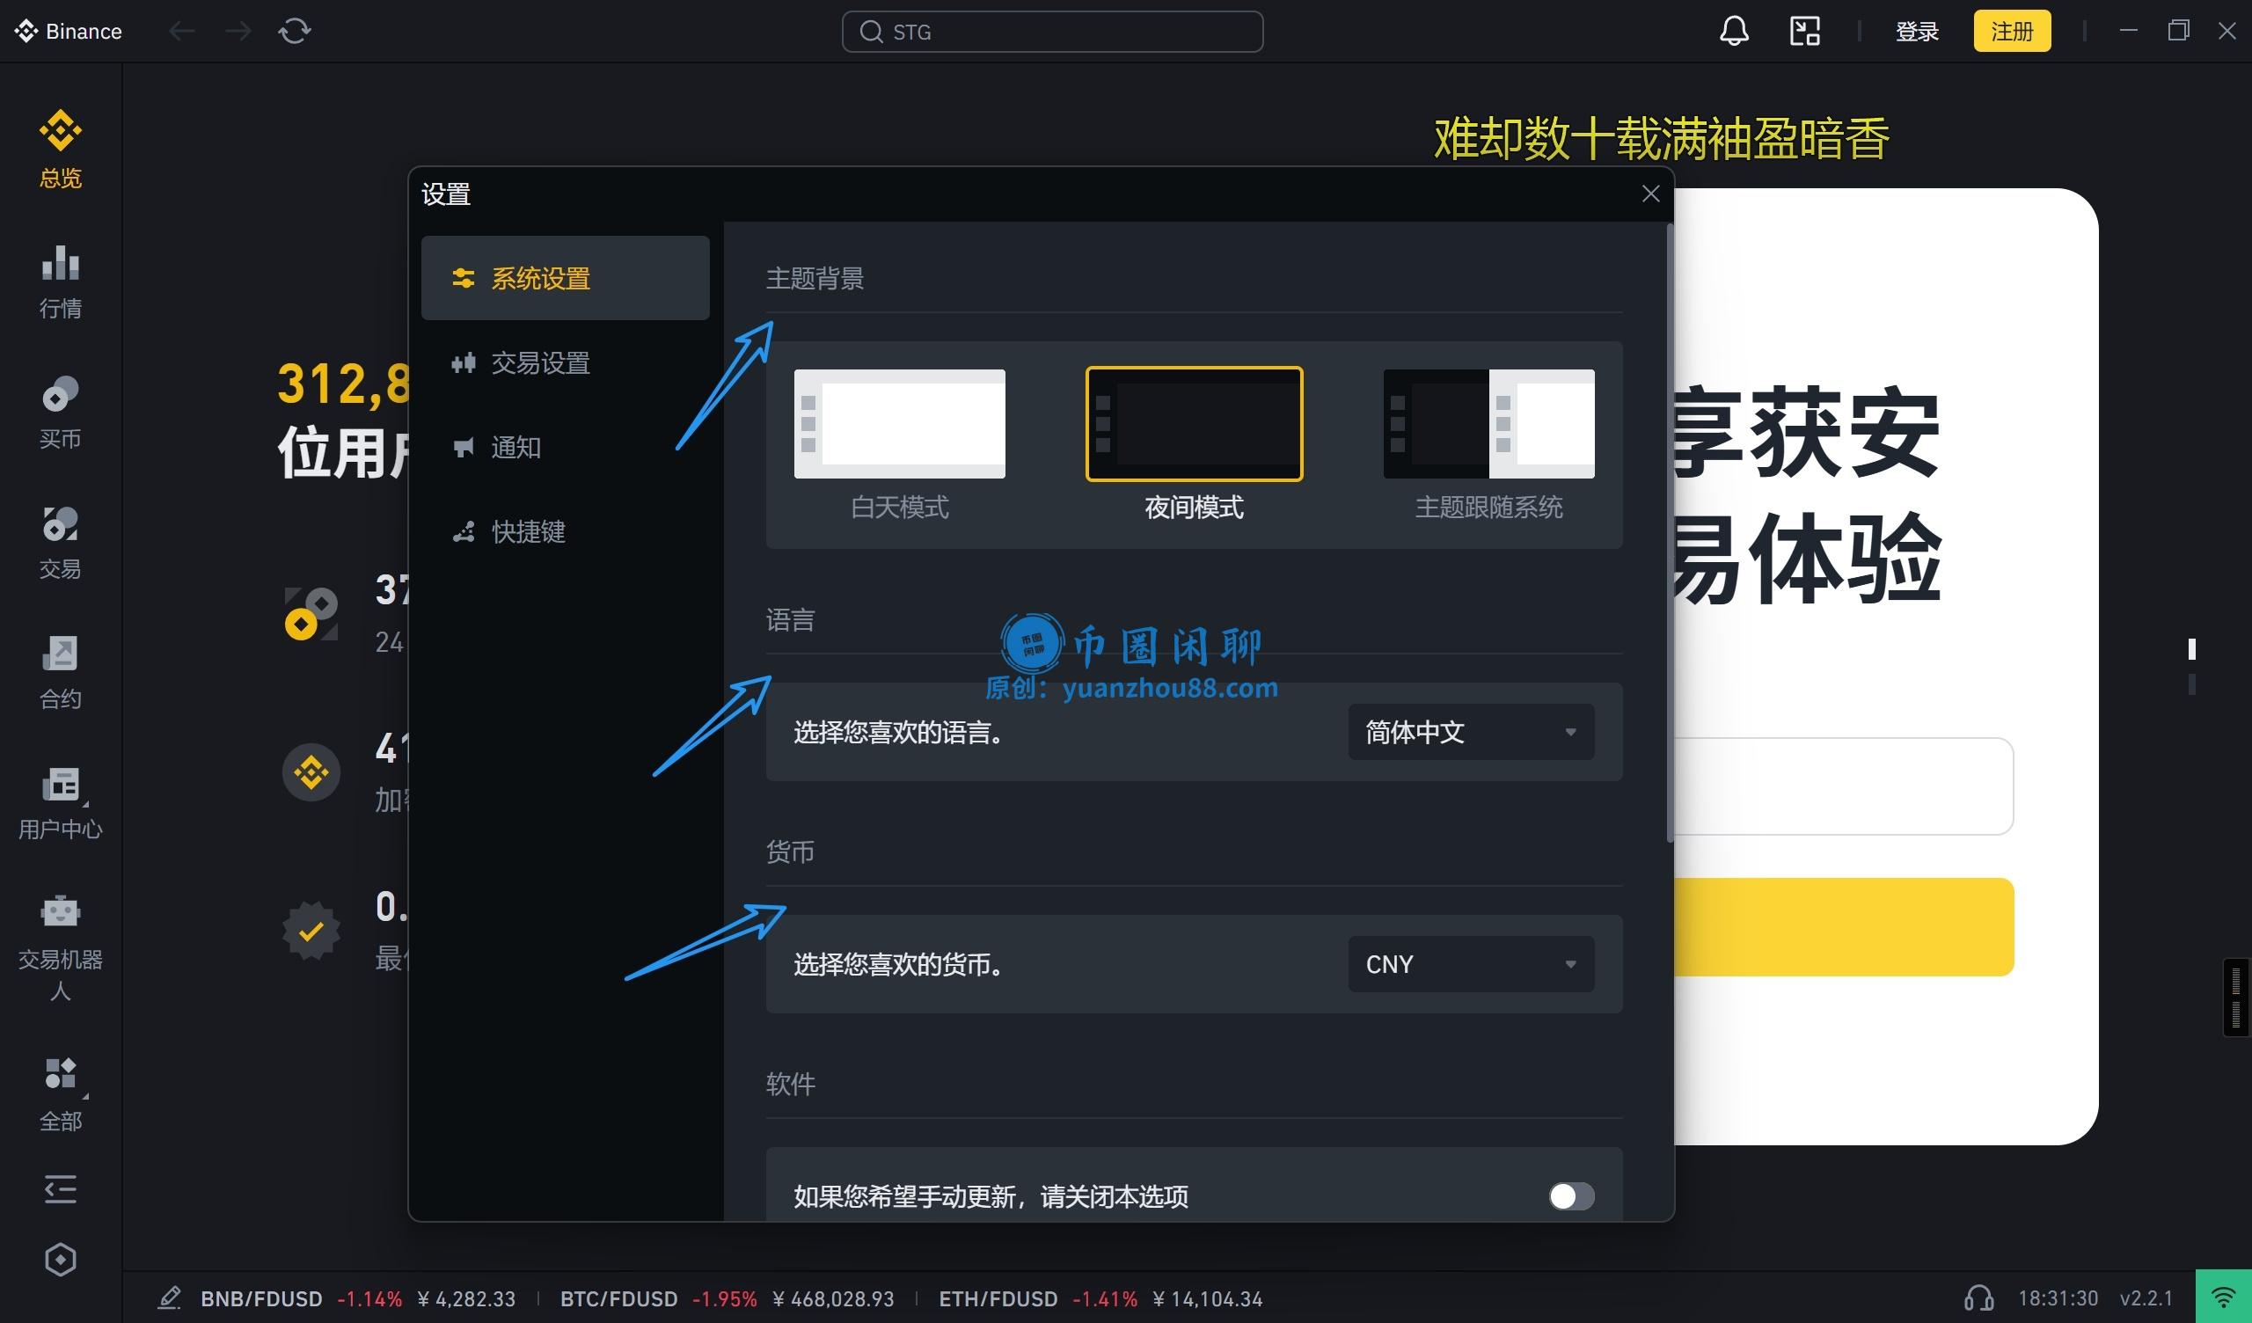The width and height of the screenshot is (2252, 1323).
Task: Go to the 交易 trading section
Action: tap(59, 541)
